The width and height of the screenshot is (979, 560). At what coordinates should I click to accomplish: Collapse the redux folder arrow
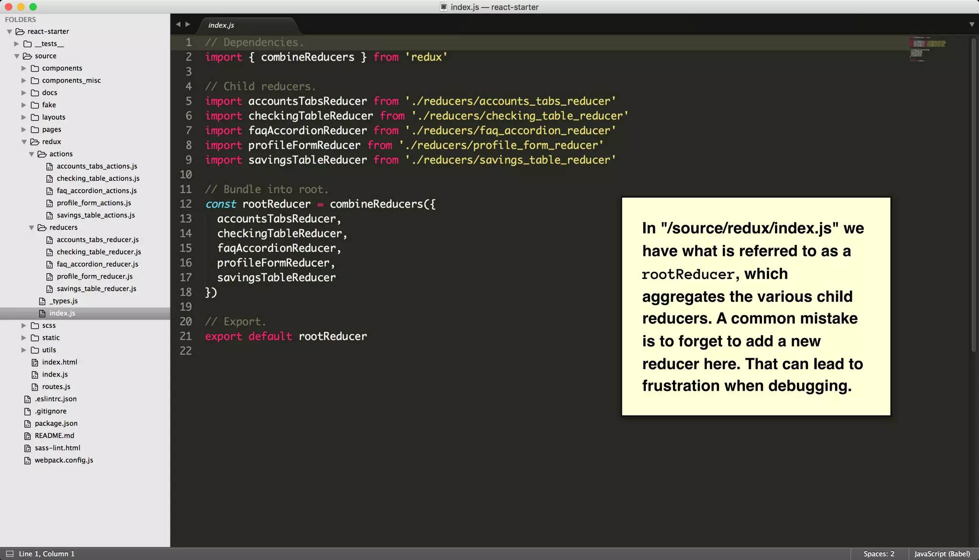click(x=24, y=142)
